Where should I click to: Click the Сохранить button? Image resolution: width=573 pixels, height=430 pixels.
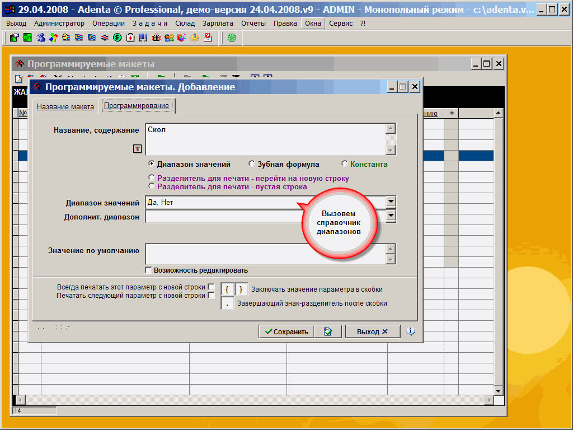tap(286, 331)
